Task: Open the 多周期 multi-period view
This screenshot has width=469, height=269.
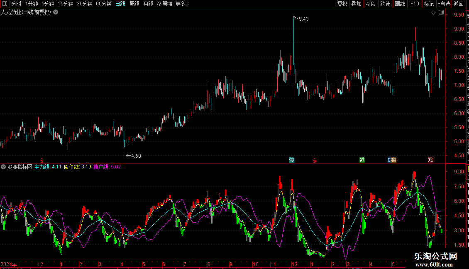Action: point(164,4)
